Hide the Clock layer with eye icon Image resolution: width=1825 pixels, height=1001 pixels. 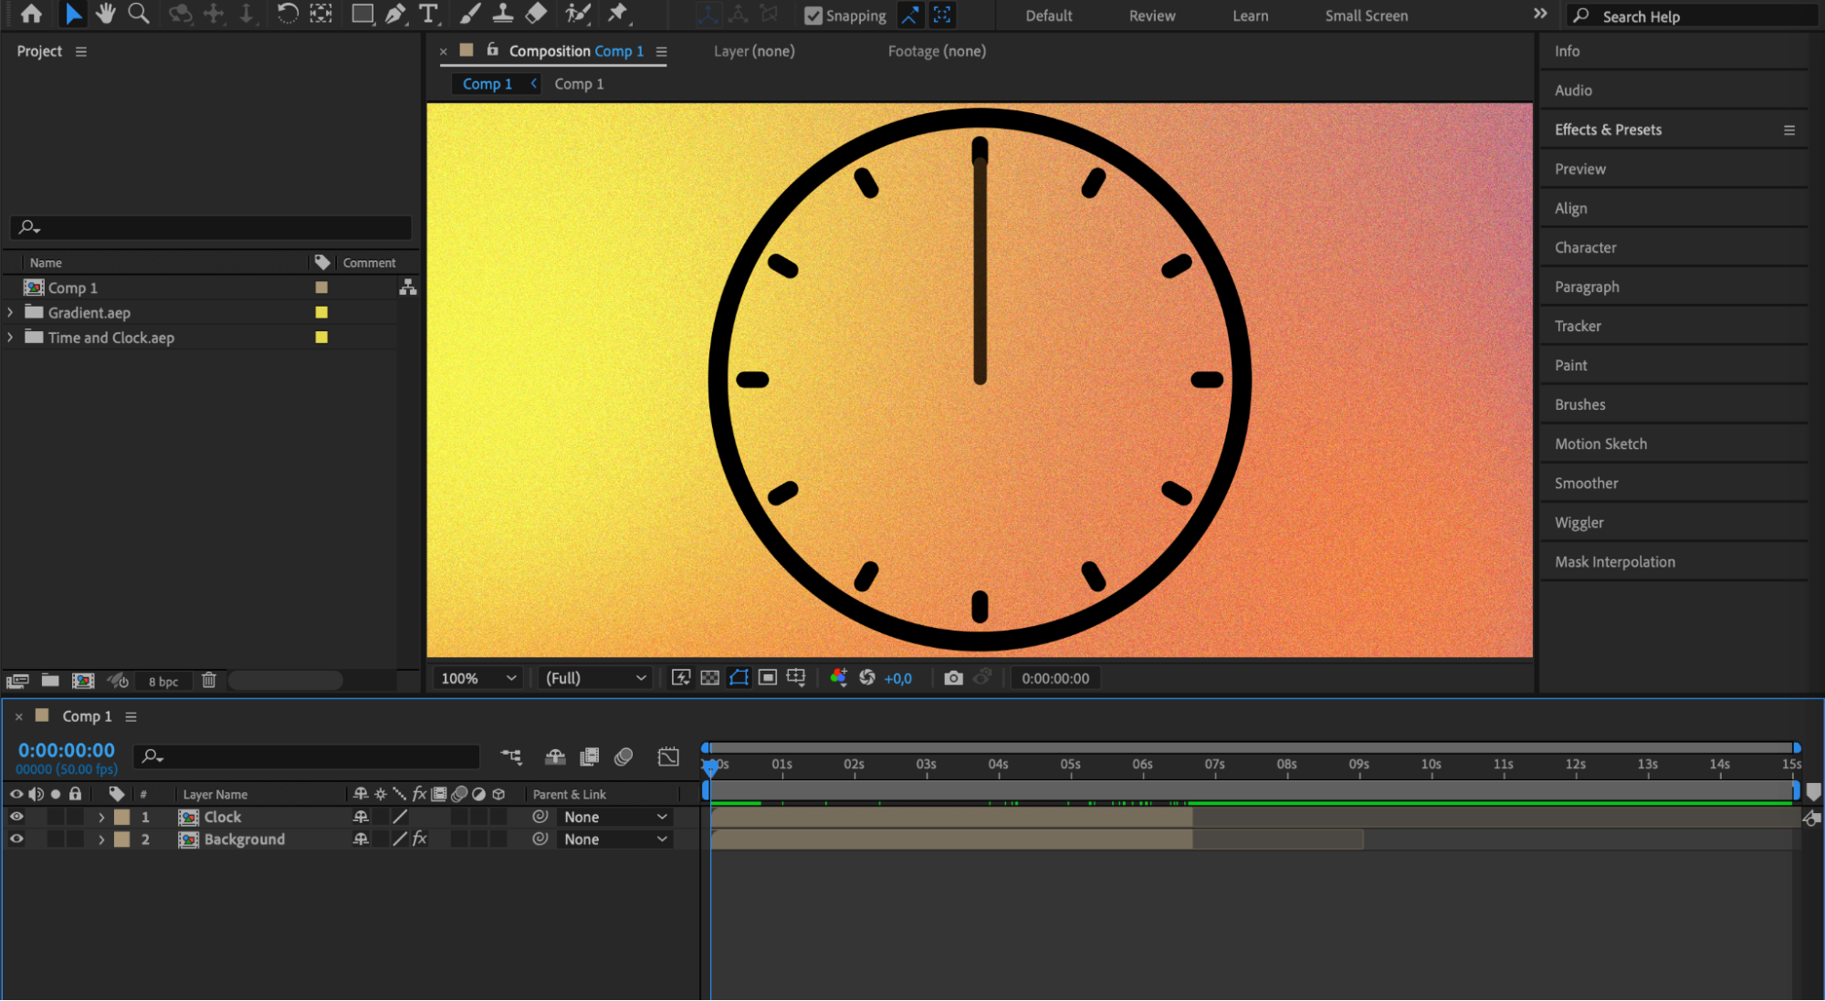(x=16, y=817)
